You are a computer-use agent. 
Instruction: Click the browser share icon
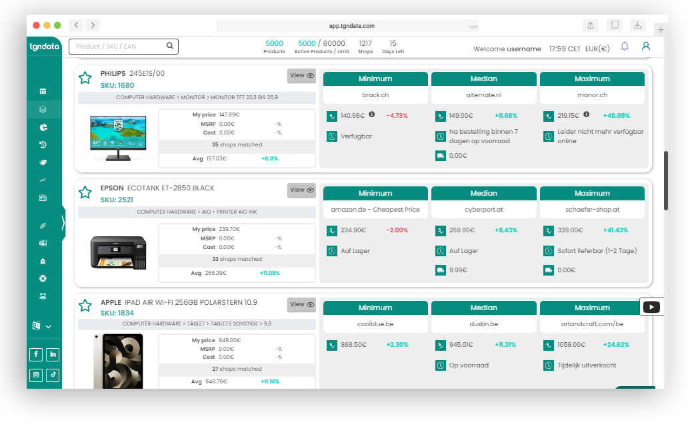[591, 25]
